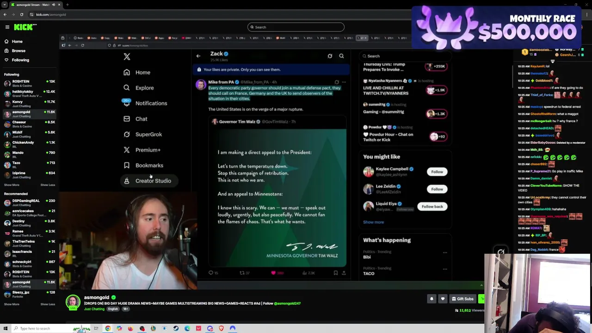Expand Show More under Recommended list
This screenshot has height=333, width=592.
point(12,304)
